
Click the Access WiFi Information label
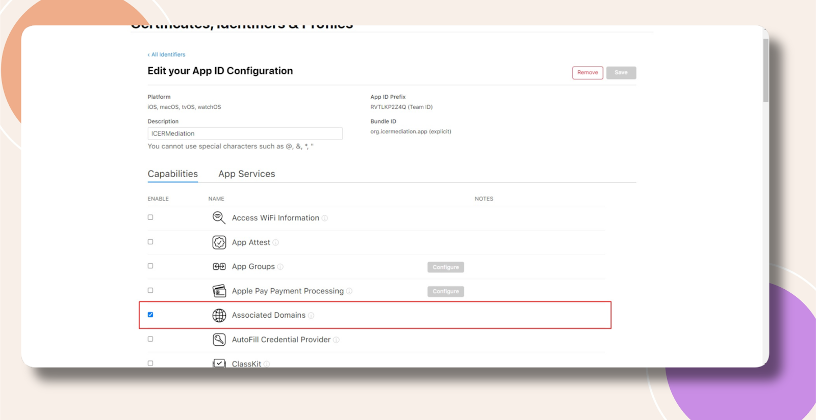pos(275,218)
